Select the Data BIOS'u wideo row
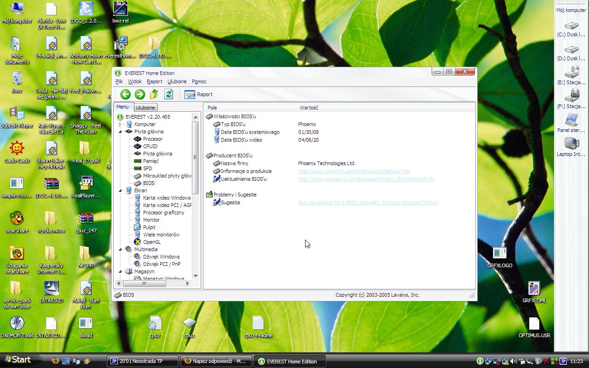589x368 pixels. coord(340,140)
